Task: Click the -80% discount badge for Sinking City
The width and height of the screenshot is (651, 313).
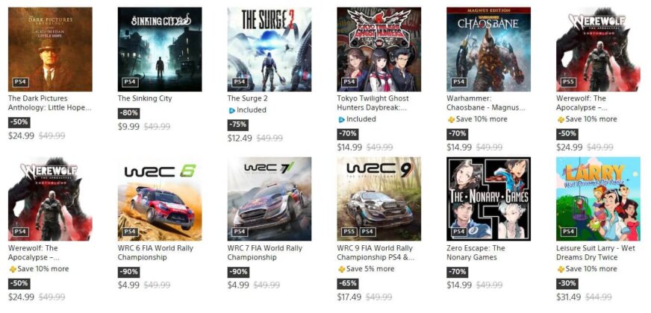Action: [x=128, y=113]
